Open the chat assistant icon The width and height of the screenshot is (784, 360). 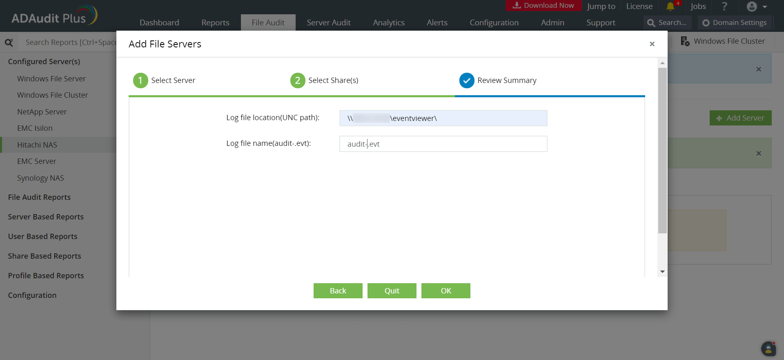tap(768, 349)
